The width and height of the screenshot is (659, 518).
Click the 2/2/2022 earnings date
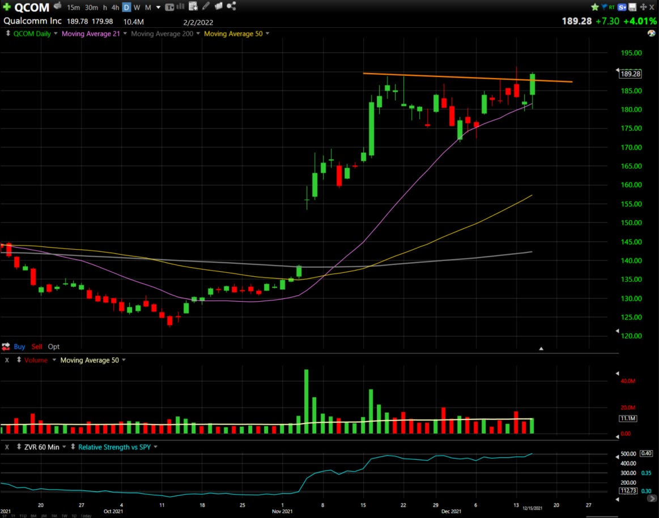pos(198,23)
